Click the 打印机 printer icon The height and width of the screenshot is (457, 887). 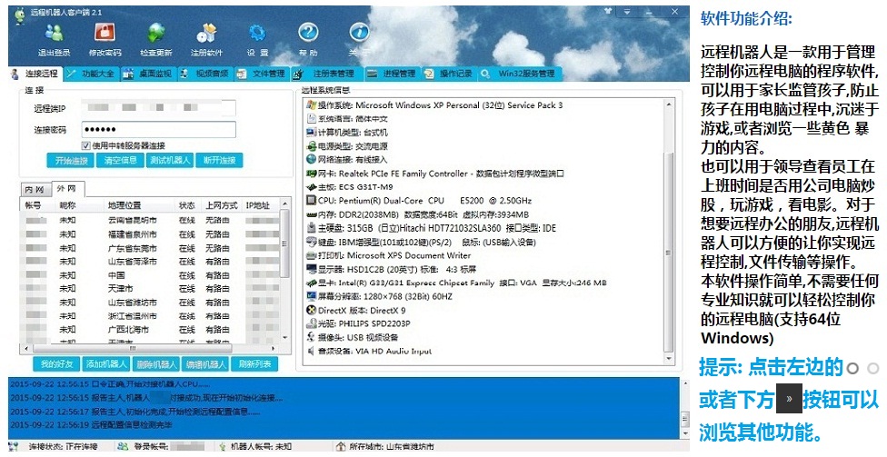click(x=311, y=255)
